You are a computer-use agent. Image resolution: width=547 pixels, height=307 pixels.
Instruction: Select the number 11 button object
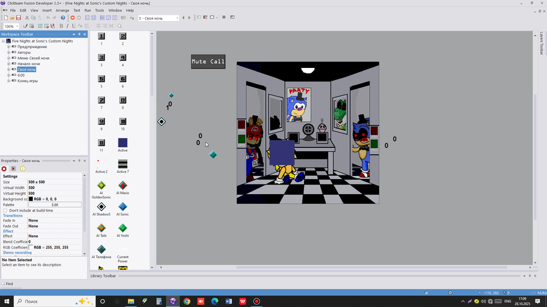coord(101,143)
